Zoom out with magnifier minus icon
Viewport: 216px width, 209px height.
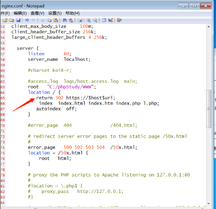[x=95, y=20]
